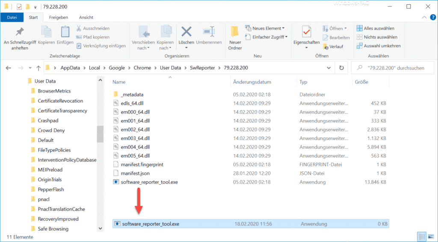Click Nichts auswählen
Viewport: 438px width, 242px height.
click(377, 37)
